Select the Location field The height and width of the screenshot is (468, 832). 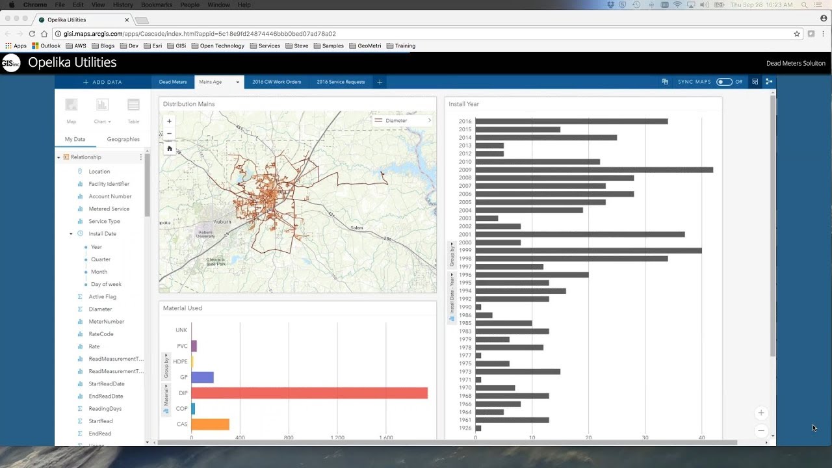point(99,172)
